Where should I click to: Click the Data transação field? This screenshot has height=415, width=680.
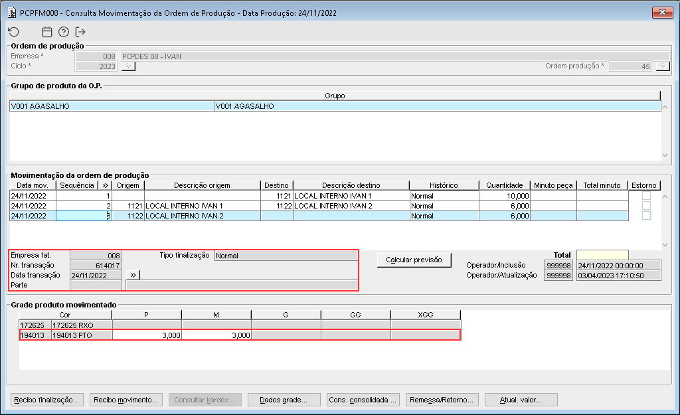coord(96,276)
